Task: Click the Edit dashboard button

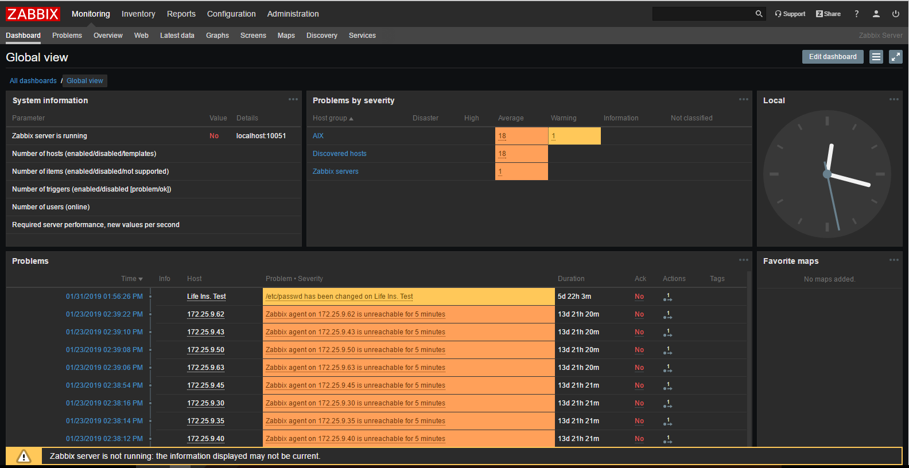Action: [x=832, y=57]
